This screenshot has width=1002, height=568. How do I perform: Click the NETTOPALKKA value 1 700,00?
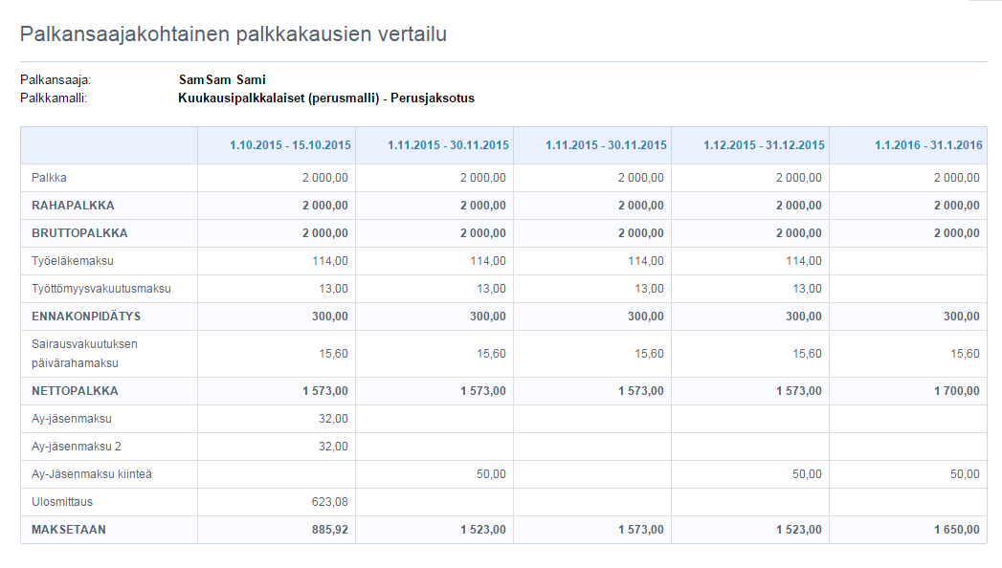[x=959, y=391]
